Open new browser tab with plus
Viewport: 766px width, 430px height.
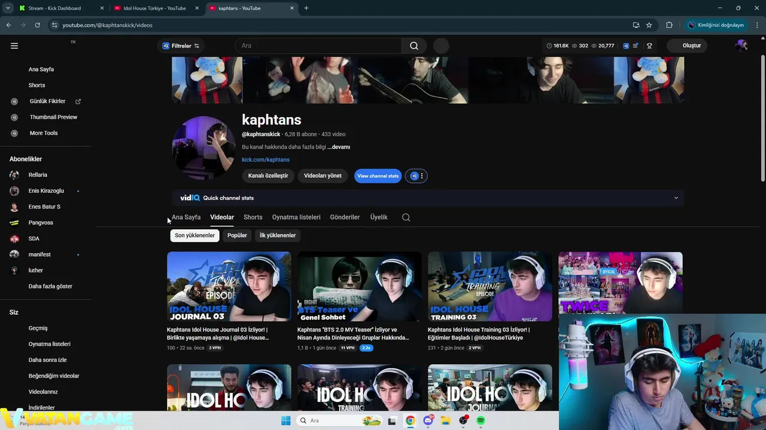[306, 8]
